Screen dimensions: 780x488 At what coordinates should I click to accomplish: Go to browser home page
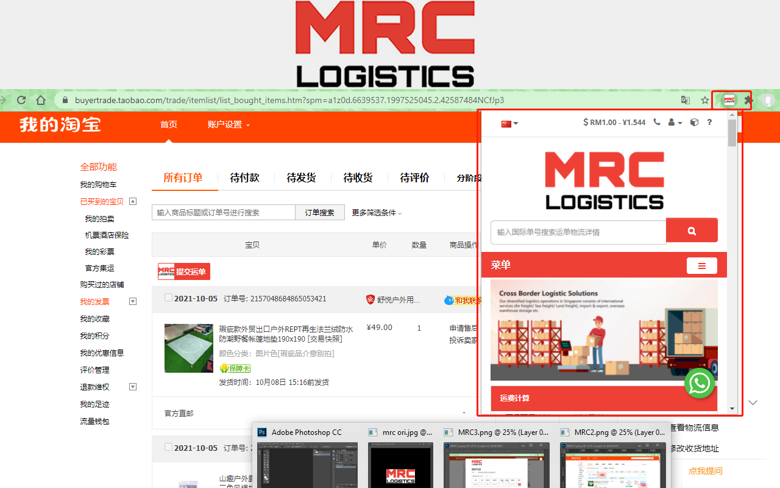tap(41, 100)
